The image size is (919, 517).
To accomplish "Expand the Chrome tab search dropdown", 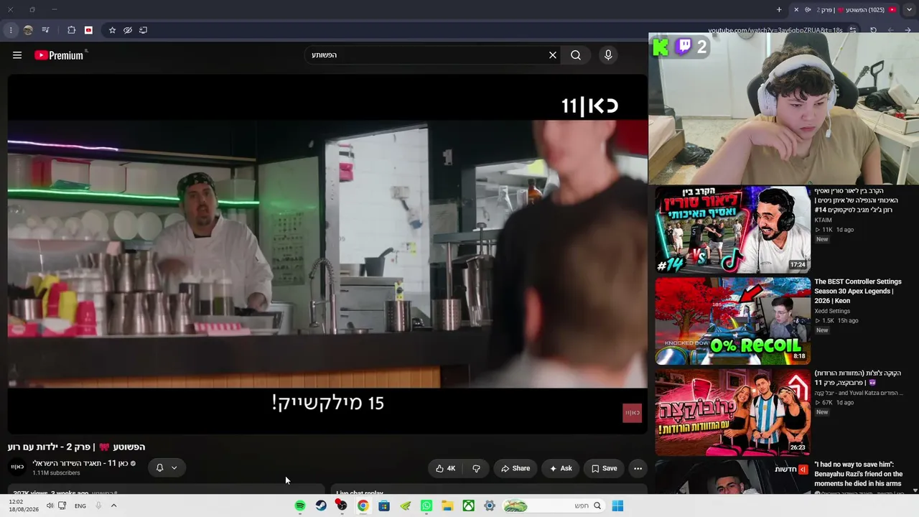I will [909, 10].
